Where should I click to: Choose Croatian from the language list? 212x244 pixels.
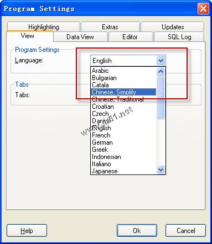point(123,107)
